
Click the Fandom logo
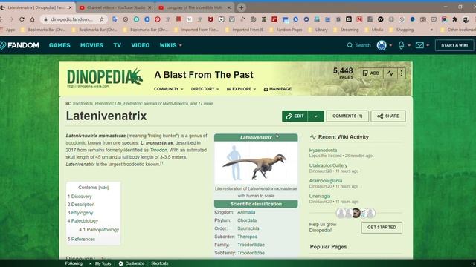pos(20,45)
